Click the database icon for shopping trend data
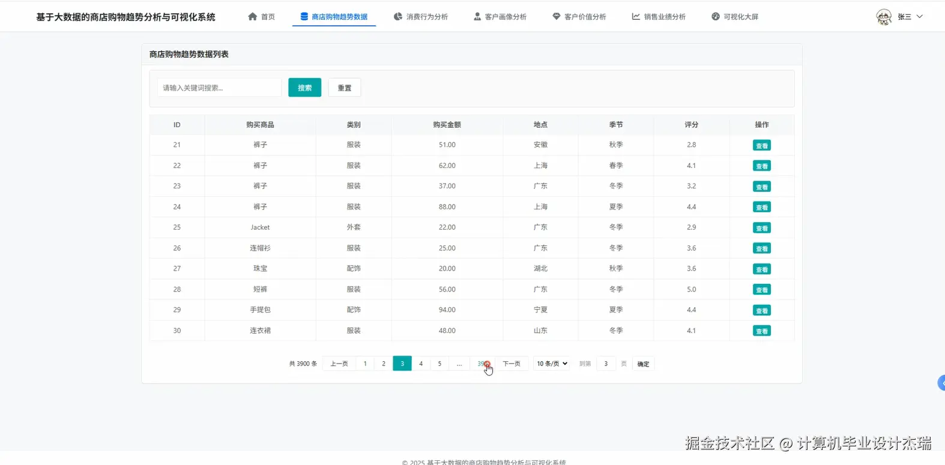 click(x=304, y=17)
